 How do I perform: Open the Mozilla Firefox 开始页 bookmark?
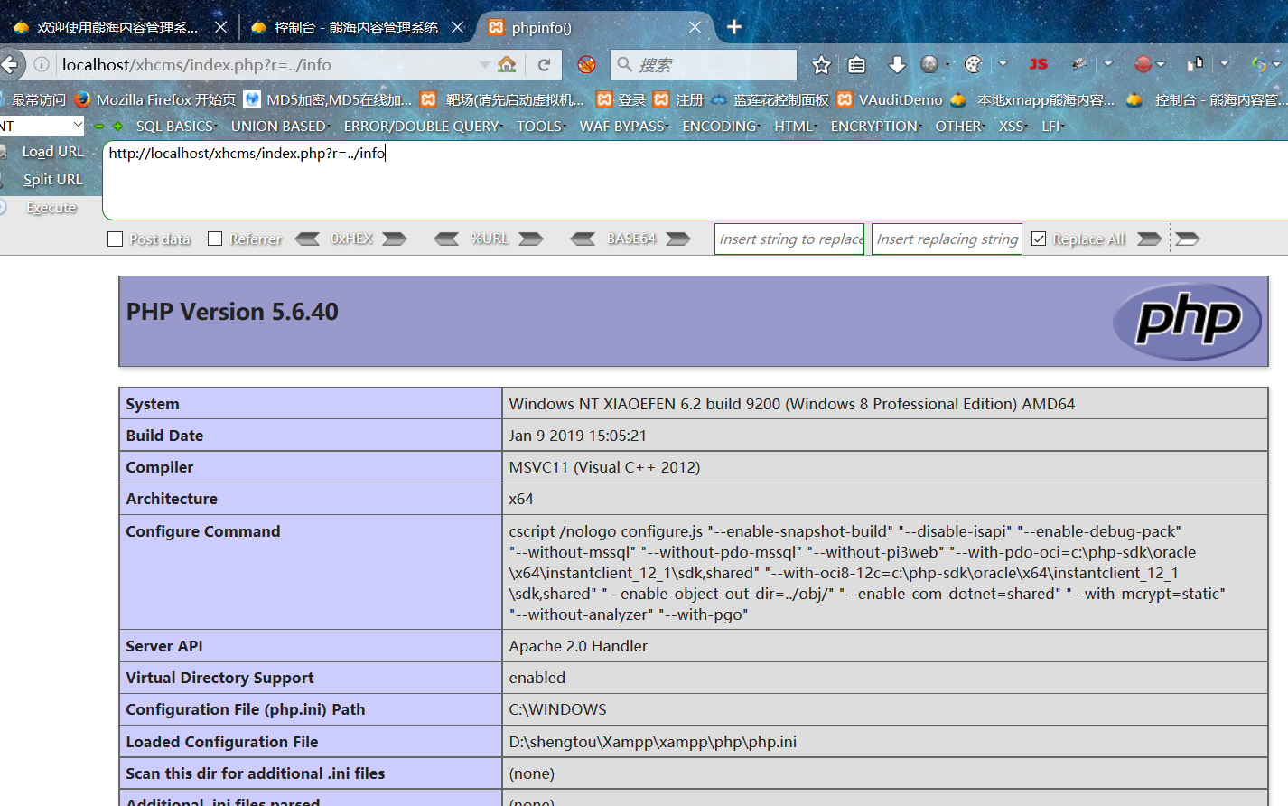155,99
